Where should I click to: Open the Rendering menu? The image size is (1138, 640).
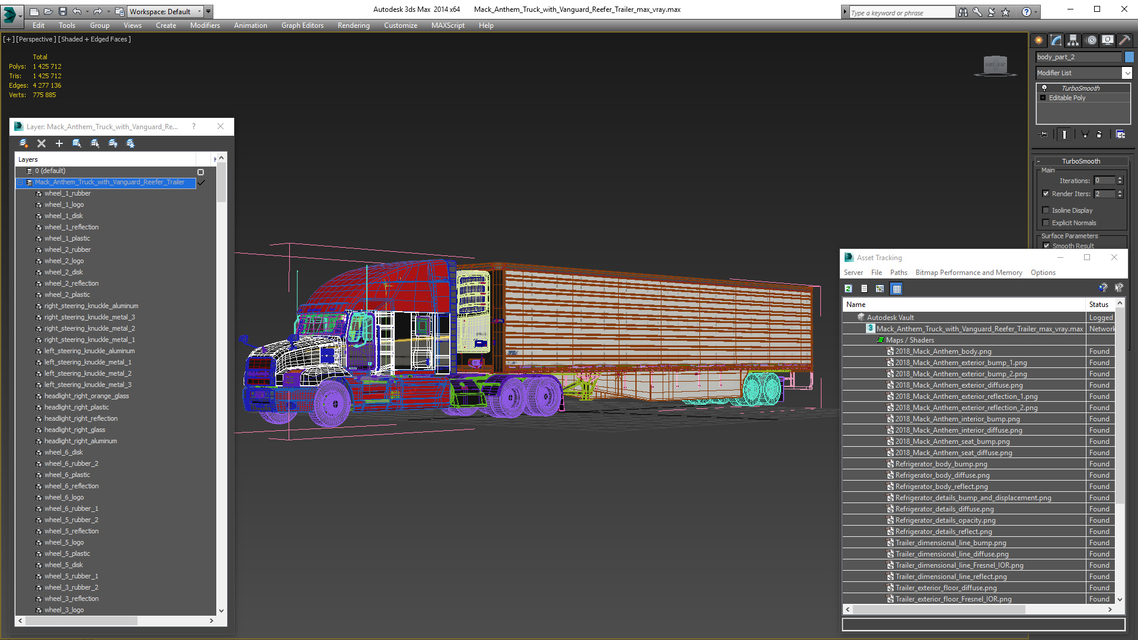coord(354,25)
